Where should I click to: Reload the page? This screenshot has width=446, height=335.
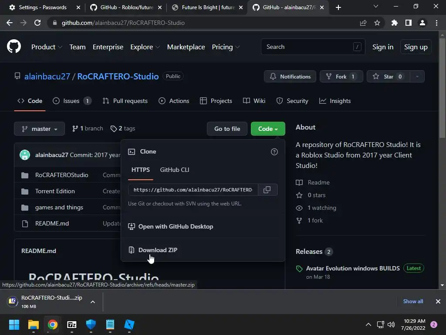click(37, 23)
